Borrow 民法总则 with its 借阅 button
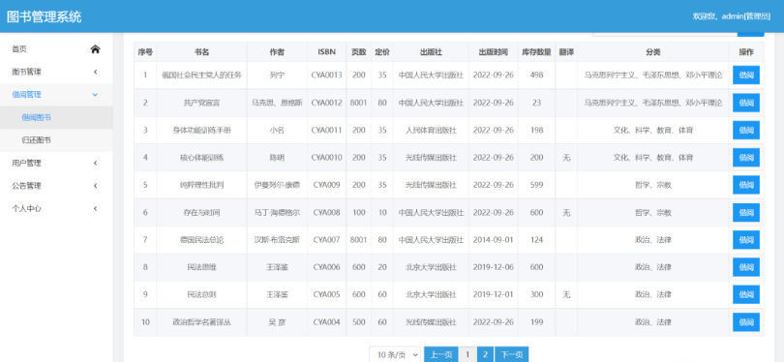 tap(746, 294)
